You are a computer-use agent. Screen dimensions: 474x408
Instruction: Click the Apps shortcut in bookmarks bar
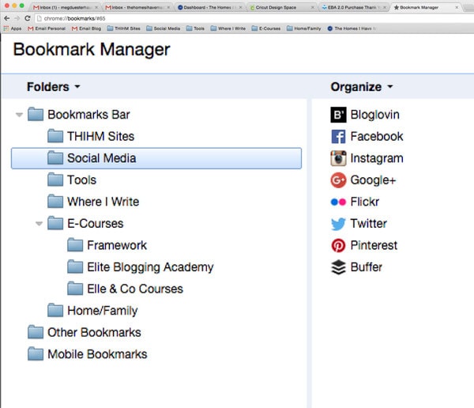(13, 28)
